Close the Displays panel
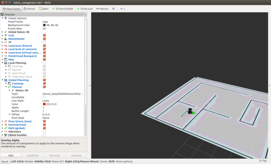The width and height of the screenshot is (271, 164). point(85,14)
